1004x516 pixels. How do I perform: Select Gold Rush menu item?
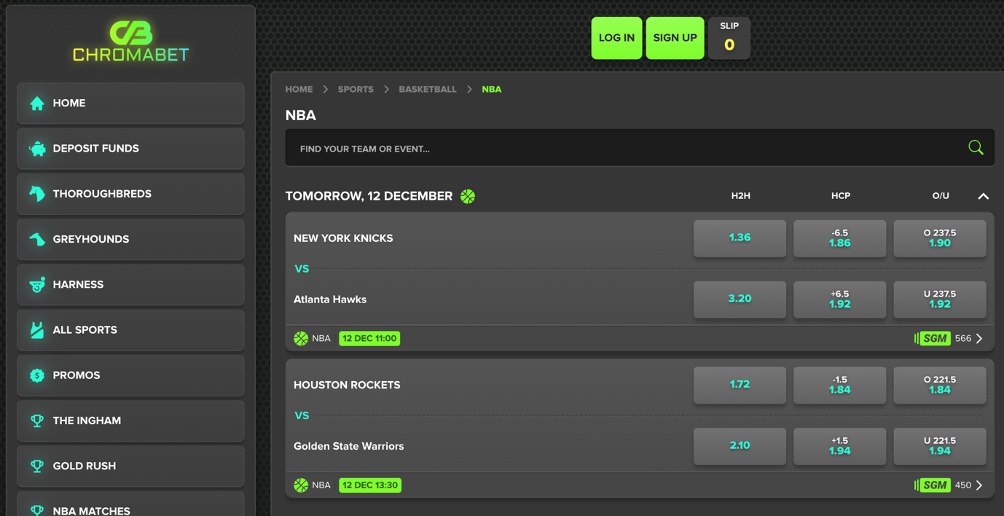click(x=130, y=466)
